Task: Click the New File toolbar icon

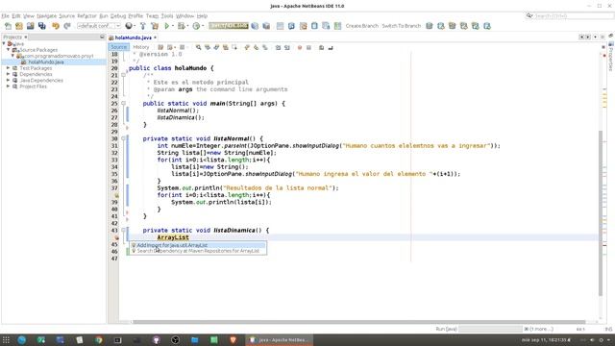Action: click(x=8, y=26)
